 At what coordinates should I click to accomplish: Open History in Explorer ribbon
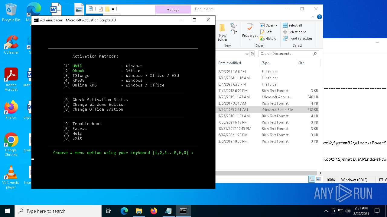[x=268, y=39]
